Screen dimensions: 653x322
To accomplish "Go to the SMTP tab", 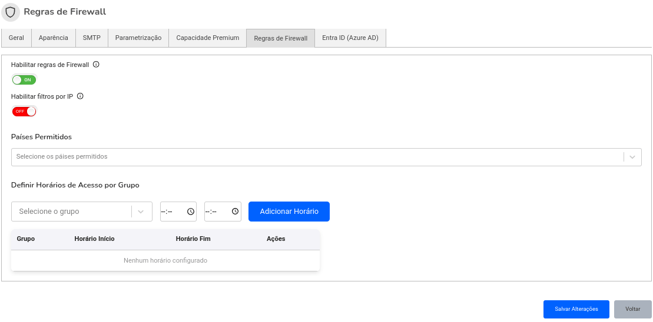I will [x=91, y=38].
